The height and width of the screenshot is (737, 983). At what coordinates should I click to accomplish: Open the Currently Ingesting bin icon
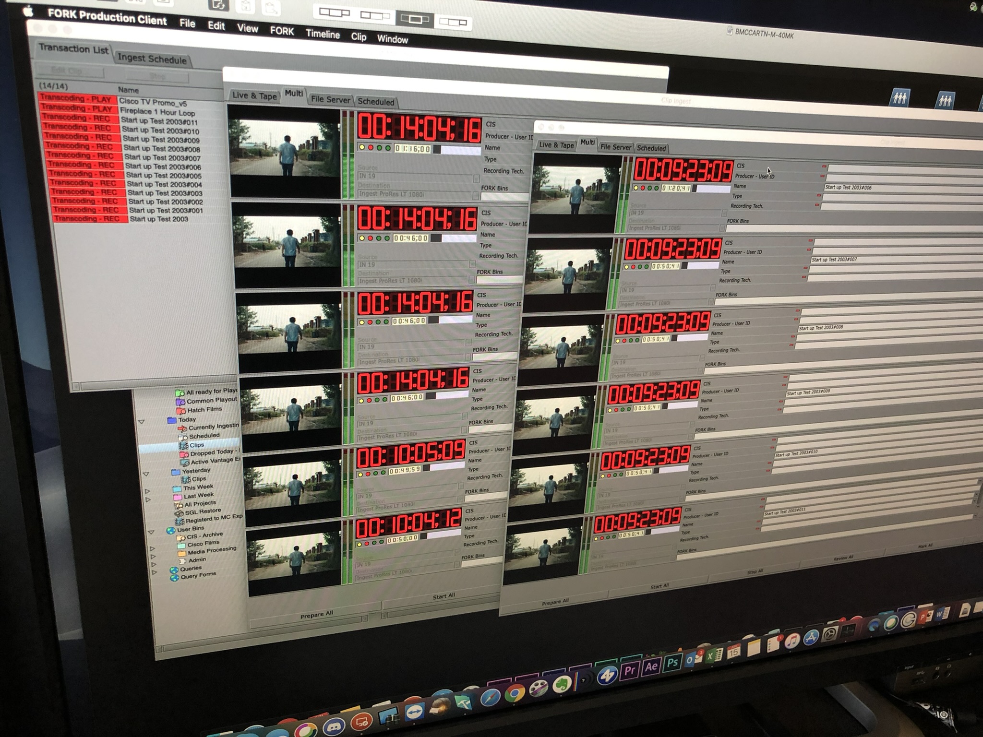point(182,428)
